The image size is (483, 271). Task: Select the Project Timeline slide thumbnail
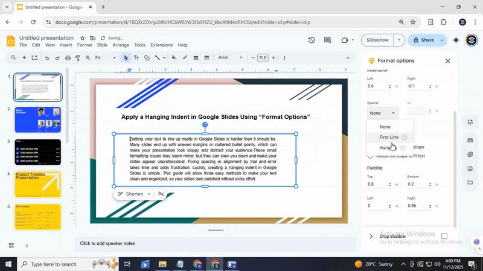[37, 184]
